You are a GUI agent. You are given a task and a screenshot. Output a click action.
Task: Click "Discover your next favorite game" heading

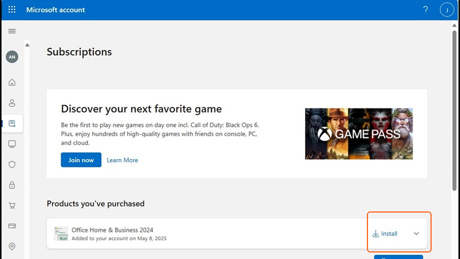(141, 109)
